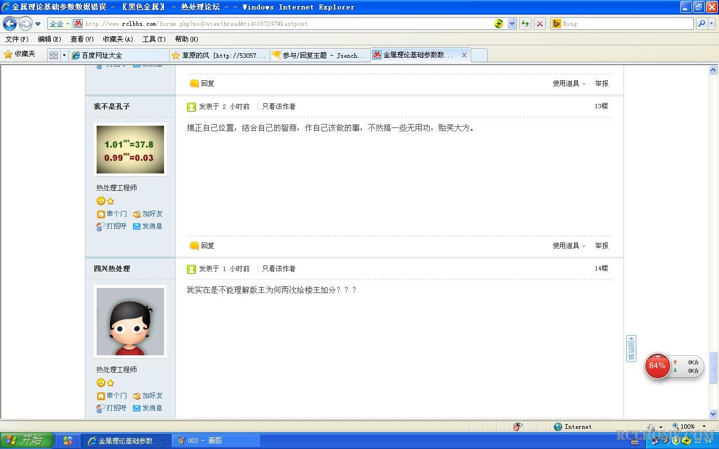Click the red 84% memory ball widget
The width and height of the screenshot is (719, 449).
coord(657,365)
